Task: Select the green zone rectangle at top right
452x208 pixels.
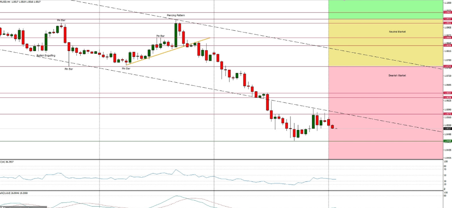Action: pos(385,10)
